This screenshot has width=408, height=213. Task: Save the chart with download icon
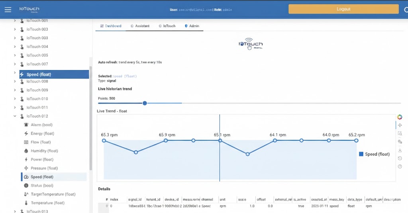coord(400,150)
